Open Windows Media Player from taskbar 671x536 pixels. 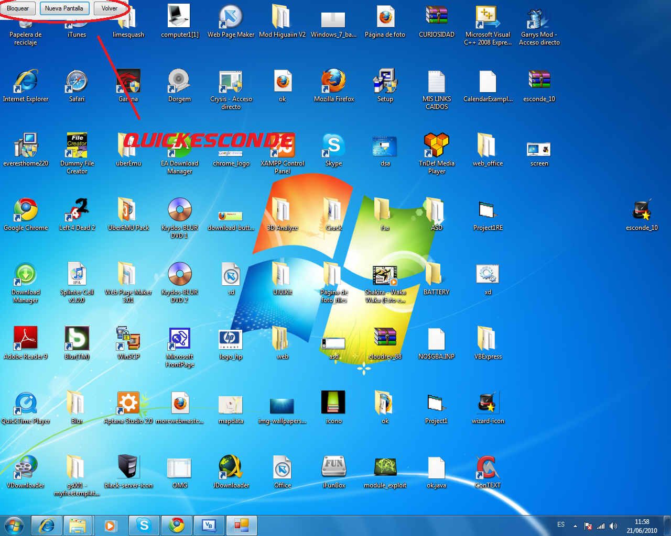(x=110, y=526)
